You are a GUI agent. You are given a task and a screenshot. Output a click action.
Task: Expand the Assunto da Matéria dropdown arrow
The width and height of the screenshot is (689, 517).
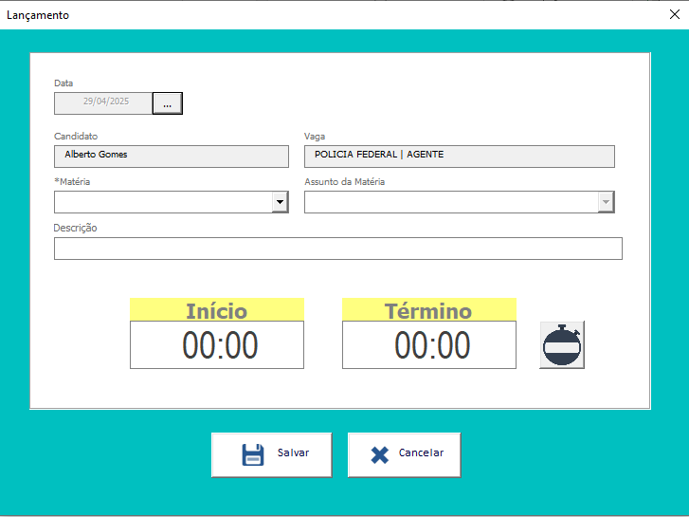pos(606,202)
